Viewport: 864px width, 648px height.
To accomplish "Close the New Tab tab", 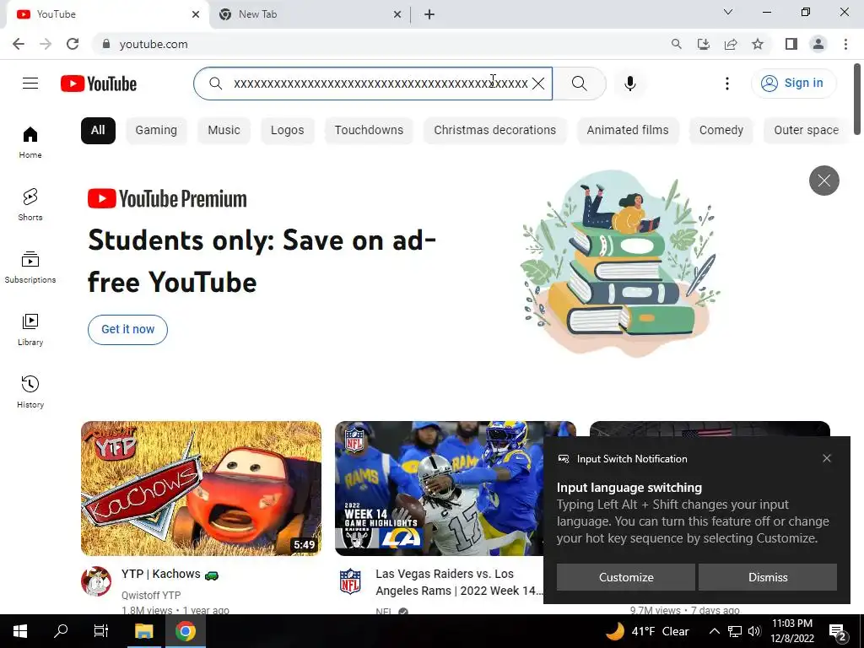I will [397, 14].
